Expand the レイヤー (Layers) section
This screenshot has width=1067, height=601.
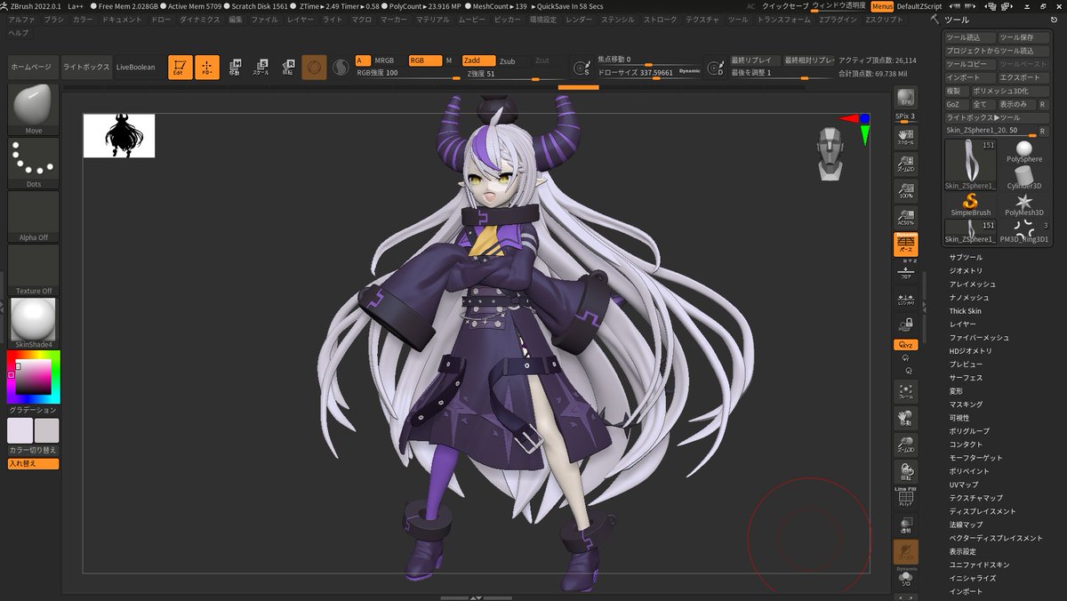(962, 325)
